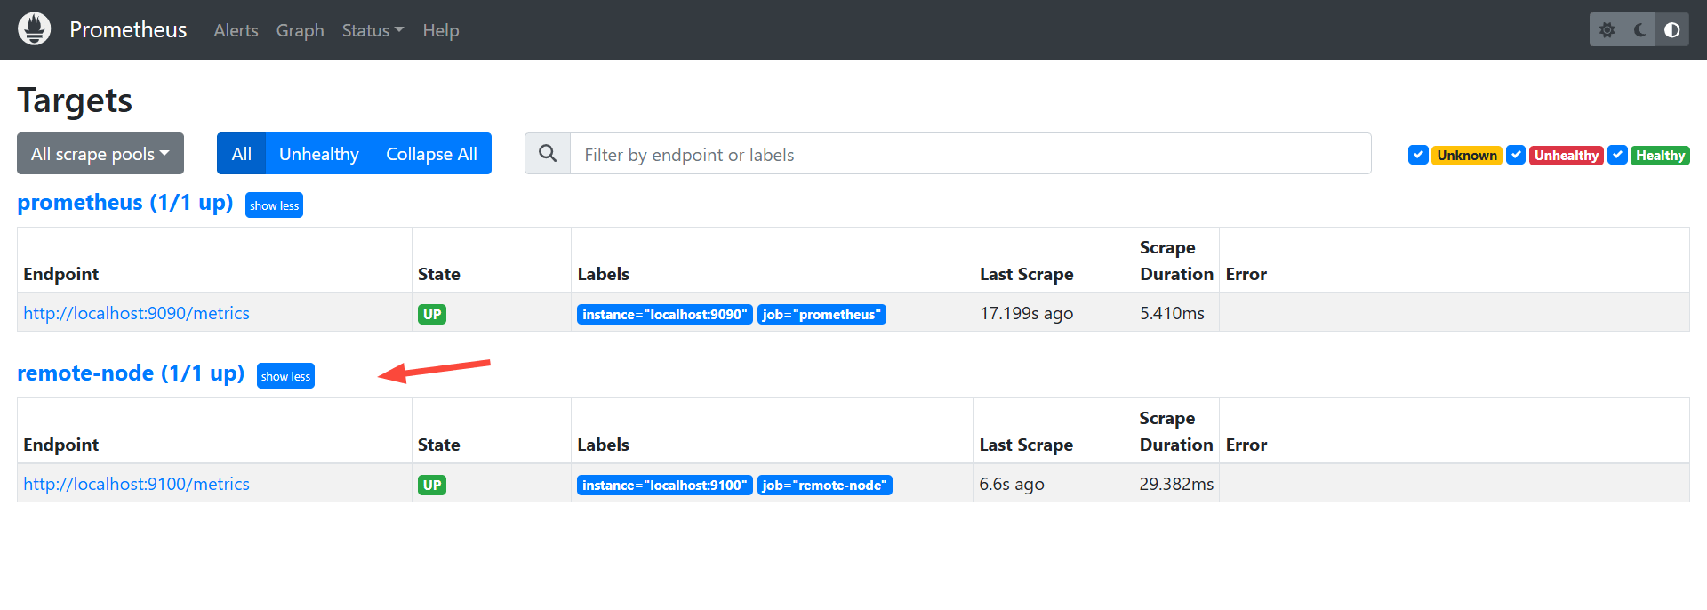Click the UP badge for localhost:9100
The width and height of the screenshot is (1707, 610).
[432, 485]
